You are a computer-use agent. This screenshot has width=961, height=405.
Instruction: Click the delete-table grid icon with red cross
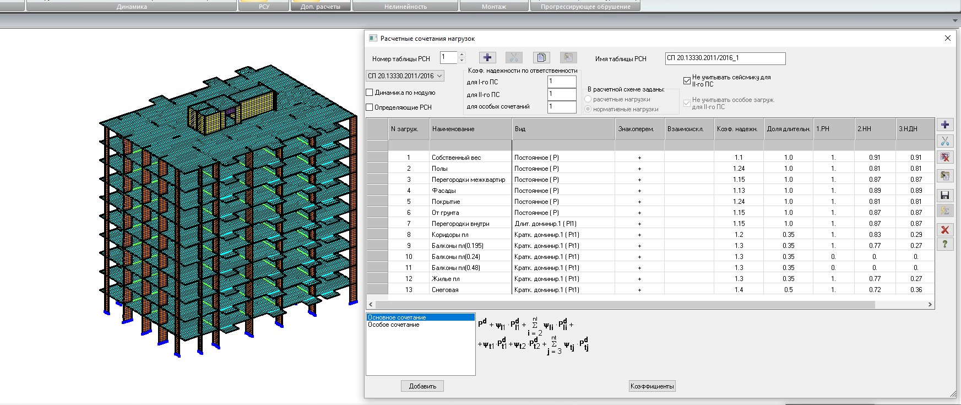(945, 158)
